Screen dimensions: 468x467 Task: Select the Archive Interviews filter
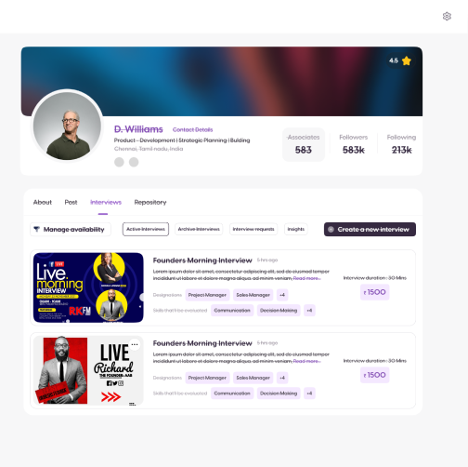point(199,229)
